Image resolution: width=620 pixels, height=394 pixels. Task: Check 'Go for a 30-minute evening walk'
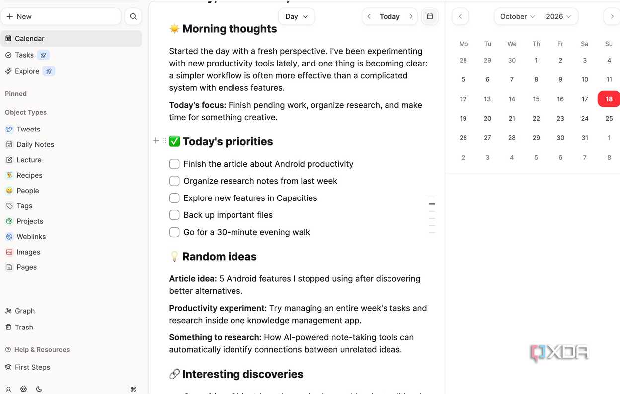pos(174,232)
